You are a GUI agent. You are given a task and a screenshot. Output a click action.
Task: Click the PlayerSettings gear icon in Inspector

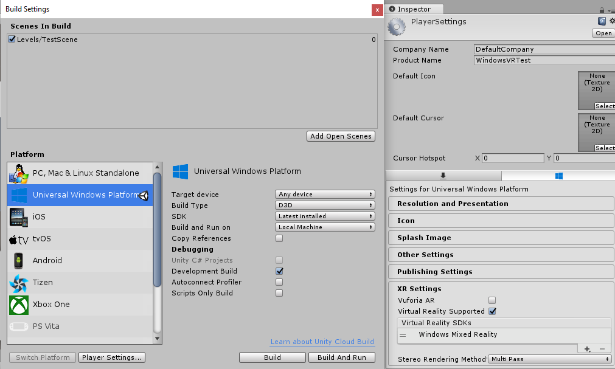click(x=397, y=27)
